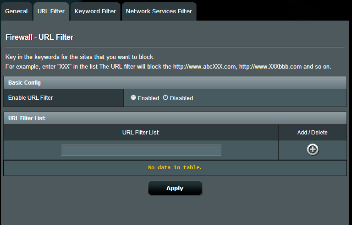Click the "No data in table." message
This screenshot has height=225, width=352.
point(175,167)
